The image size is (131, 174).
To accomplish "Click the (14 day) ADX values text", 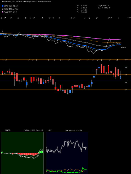I will pos(74,130).
